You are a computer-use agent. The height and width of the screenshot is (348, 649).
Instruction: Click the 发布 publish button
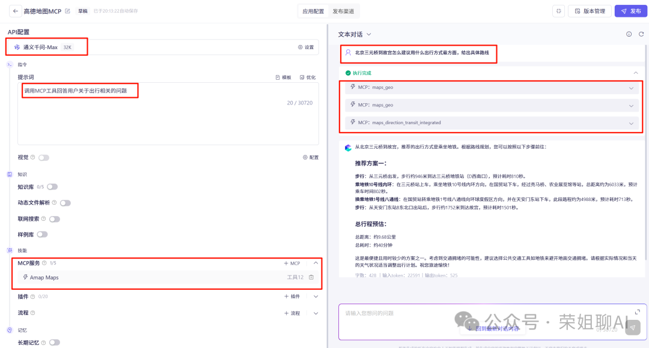(x=631, y=10)
